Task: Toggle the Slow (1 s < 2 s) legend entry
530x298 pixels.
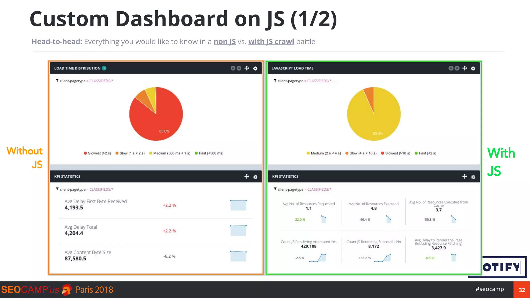Action: (x=130, y=153)
